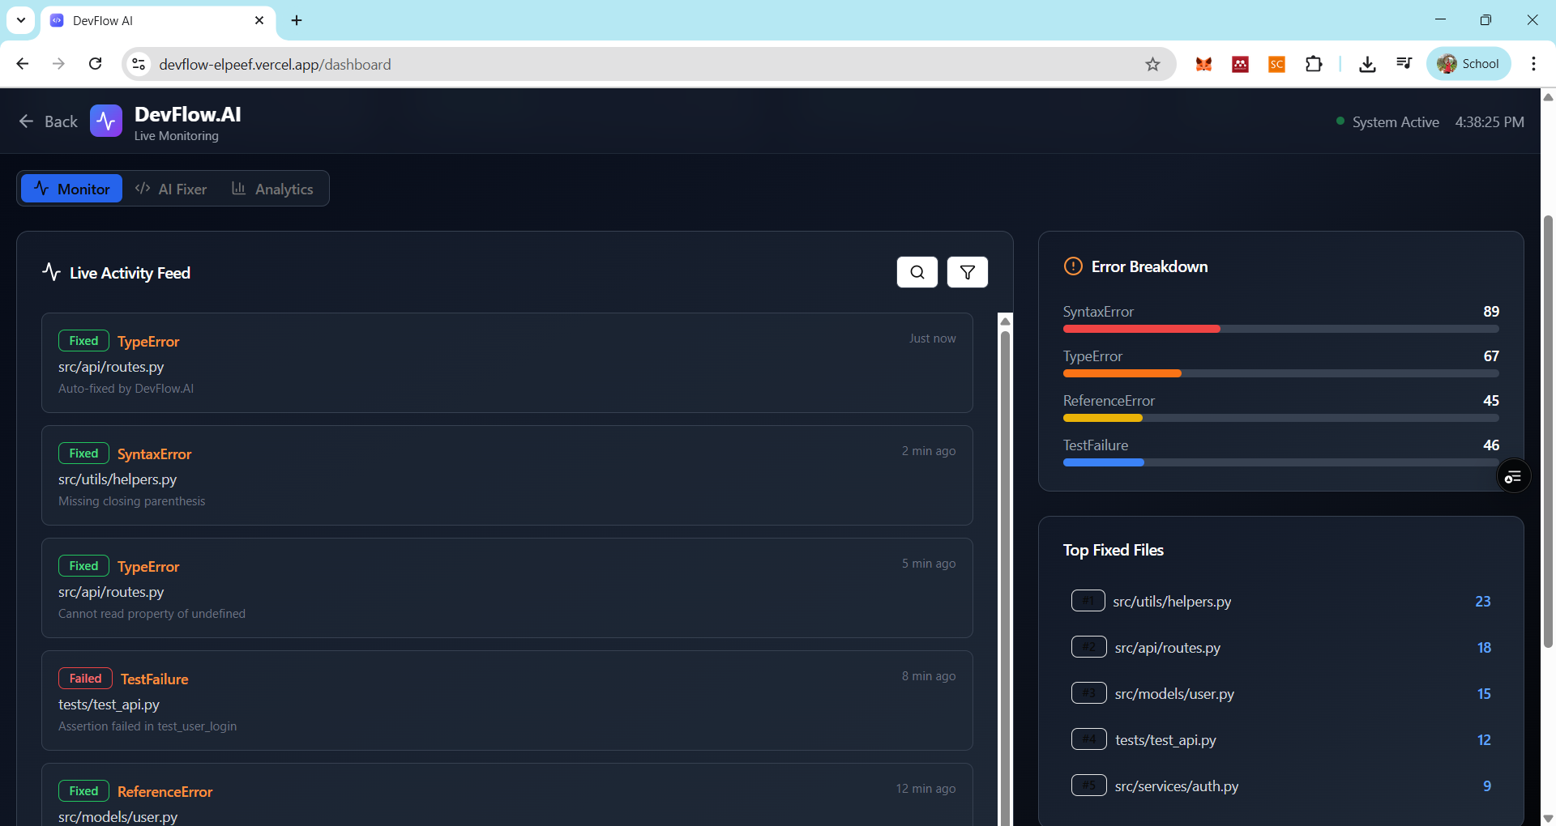Select the DevFlow AI browser tab

[158, 21]
